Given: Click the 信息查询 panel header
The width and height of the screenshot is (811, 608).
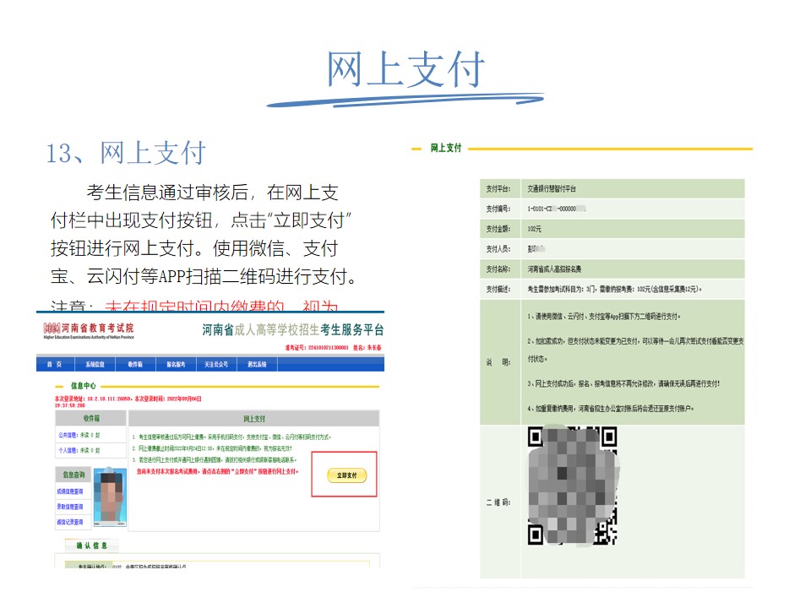Looking at the screenshot, I should tap(73, 475).
